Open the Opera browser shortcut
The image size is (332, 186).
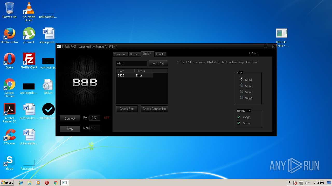click(x=9, y=61)
